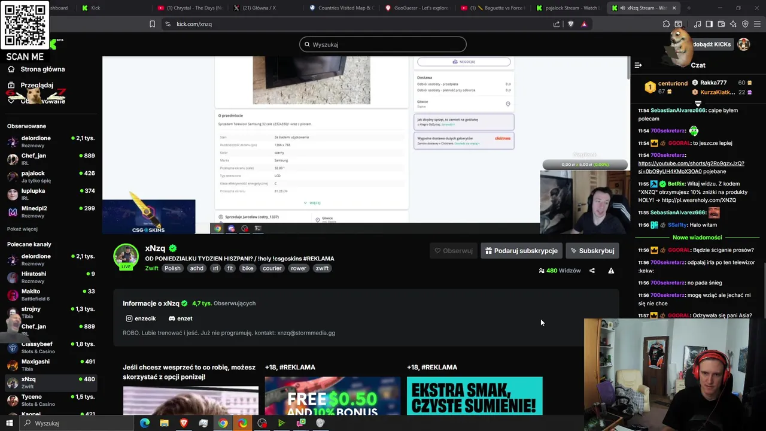Click the Subskrybuj button
Screen dimensions: 766x431
pos(592,251)
